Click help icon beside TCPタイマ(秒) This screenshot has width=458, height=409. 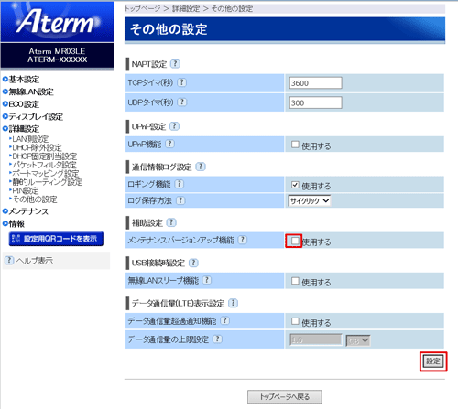pyautogui.click(x=182, y=82)
